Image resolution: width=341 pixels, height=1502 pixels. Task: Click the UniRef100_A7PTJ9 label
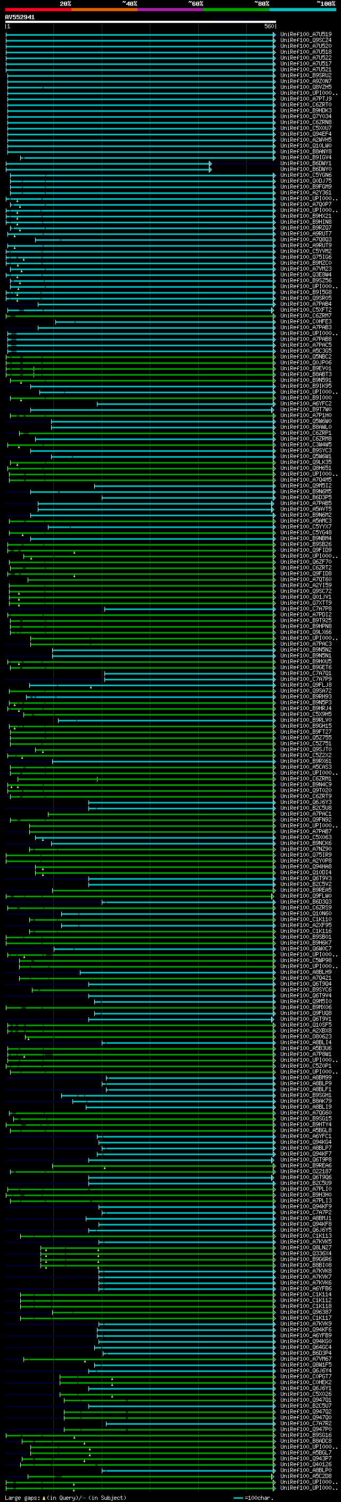(306, 99)
